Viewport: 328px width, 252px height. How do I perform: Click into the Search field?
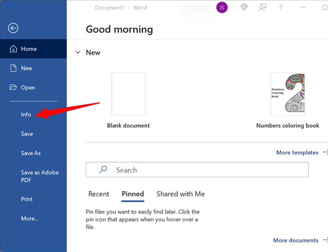pyautogui.click(x=197, y=170)
